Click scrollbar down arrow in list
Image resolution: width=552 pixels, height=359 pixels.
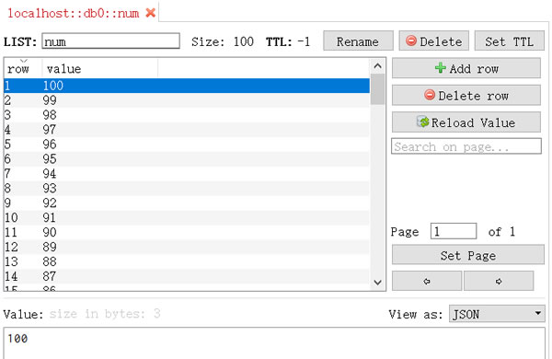click(x=378, y=283)
